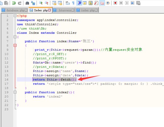Screen dimensions: 164x127
Task: Click the print_r request param line
Action: tap(88, 50)
